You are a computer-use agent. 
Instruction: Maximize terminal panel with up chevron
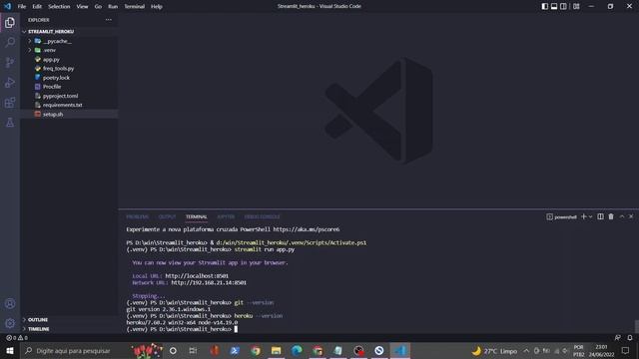click(x=621, y=216)
